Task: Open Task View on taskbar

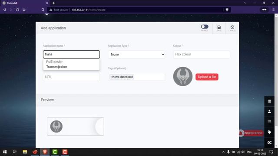Action: [x=14, y=152]
